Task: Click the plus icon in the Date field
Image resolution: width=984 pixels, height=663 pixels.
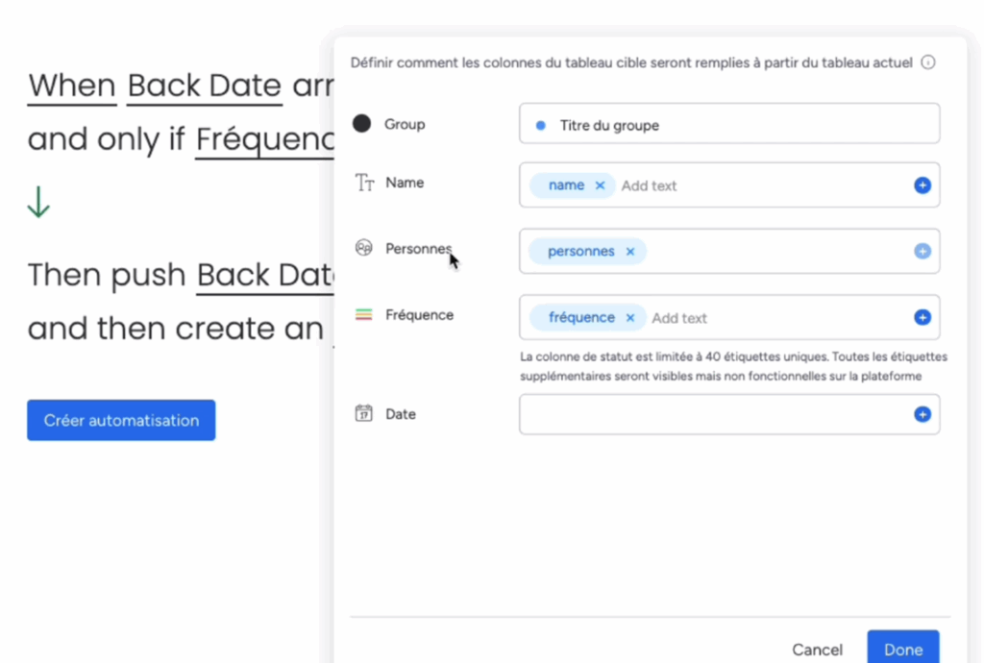Action: pyautogui.click(x=922, y=414)
